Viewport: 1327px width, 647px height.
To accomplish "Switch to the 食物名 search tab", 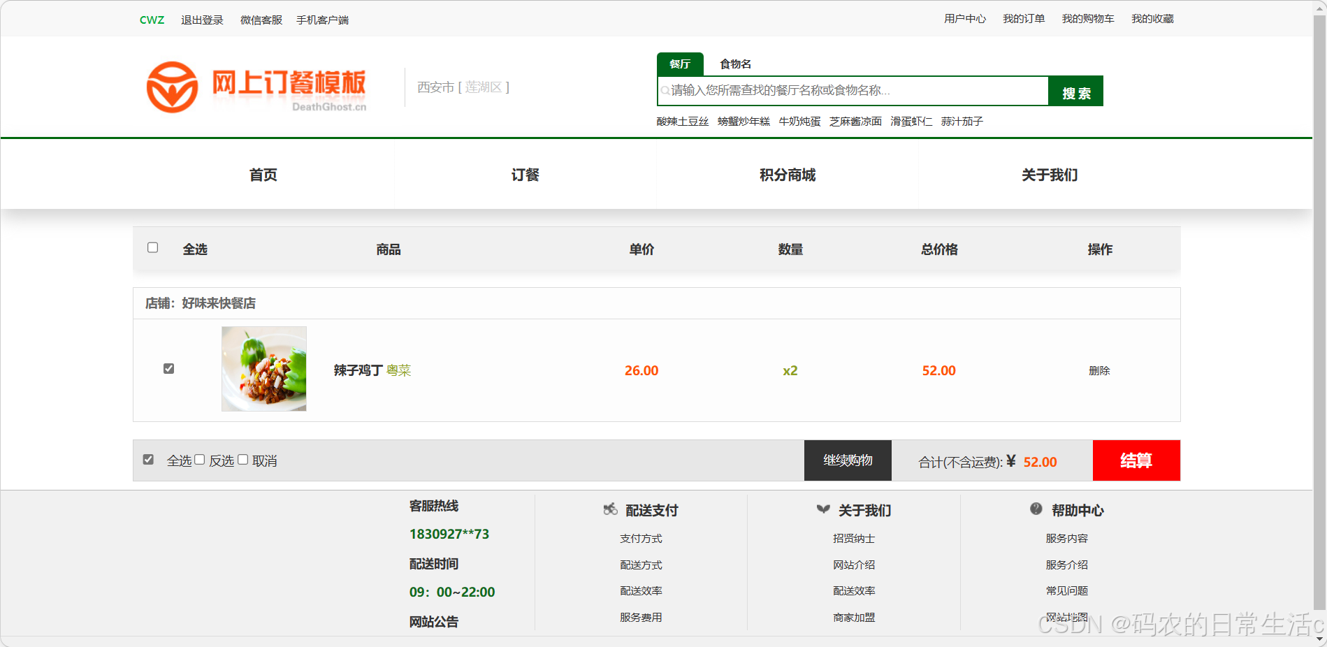I will 734,64.
